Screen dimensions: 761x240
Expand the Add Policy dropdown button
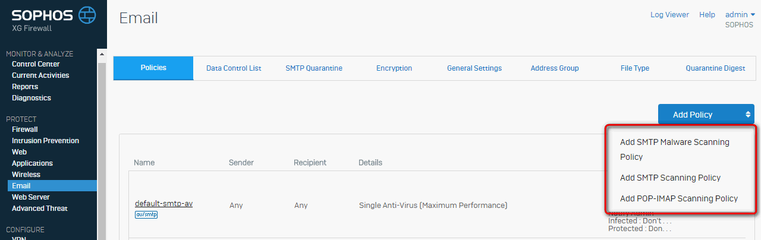(x=706, y=115)
